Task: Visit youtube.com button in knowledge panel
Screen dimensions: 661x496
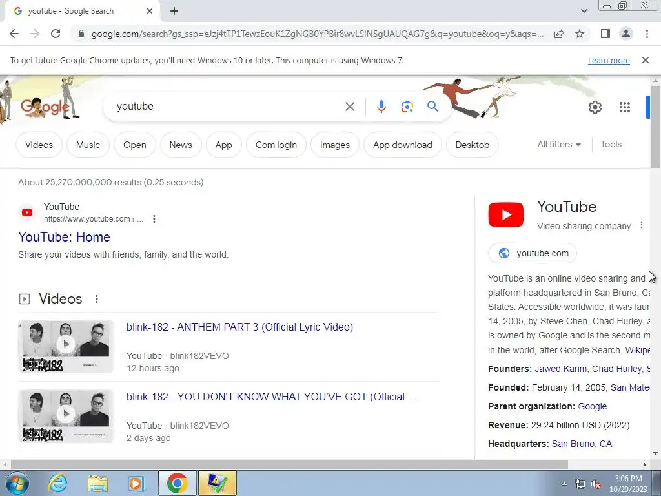Action: pos(532,253)
